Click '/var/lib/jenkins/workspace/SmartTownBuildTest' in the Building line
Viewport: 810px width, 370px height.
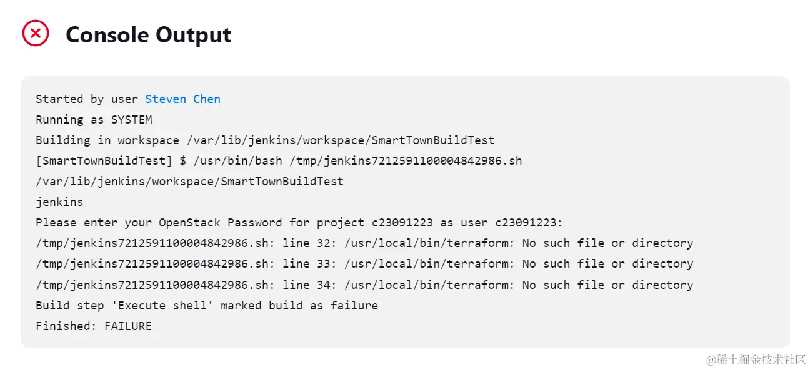click(341, 140)
